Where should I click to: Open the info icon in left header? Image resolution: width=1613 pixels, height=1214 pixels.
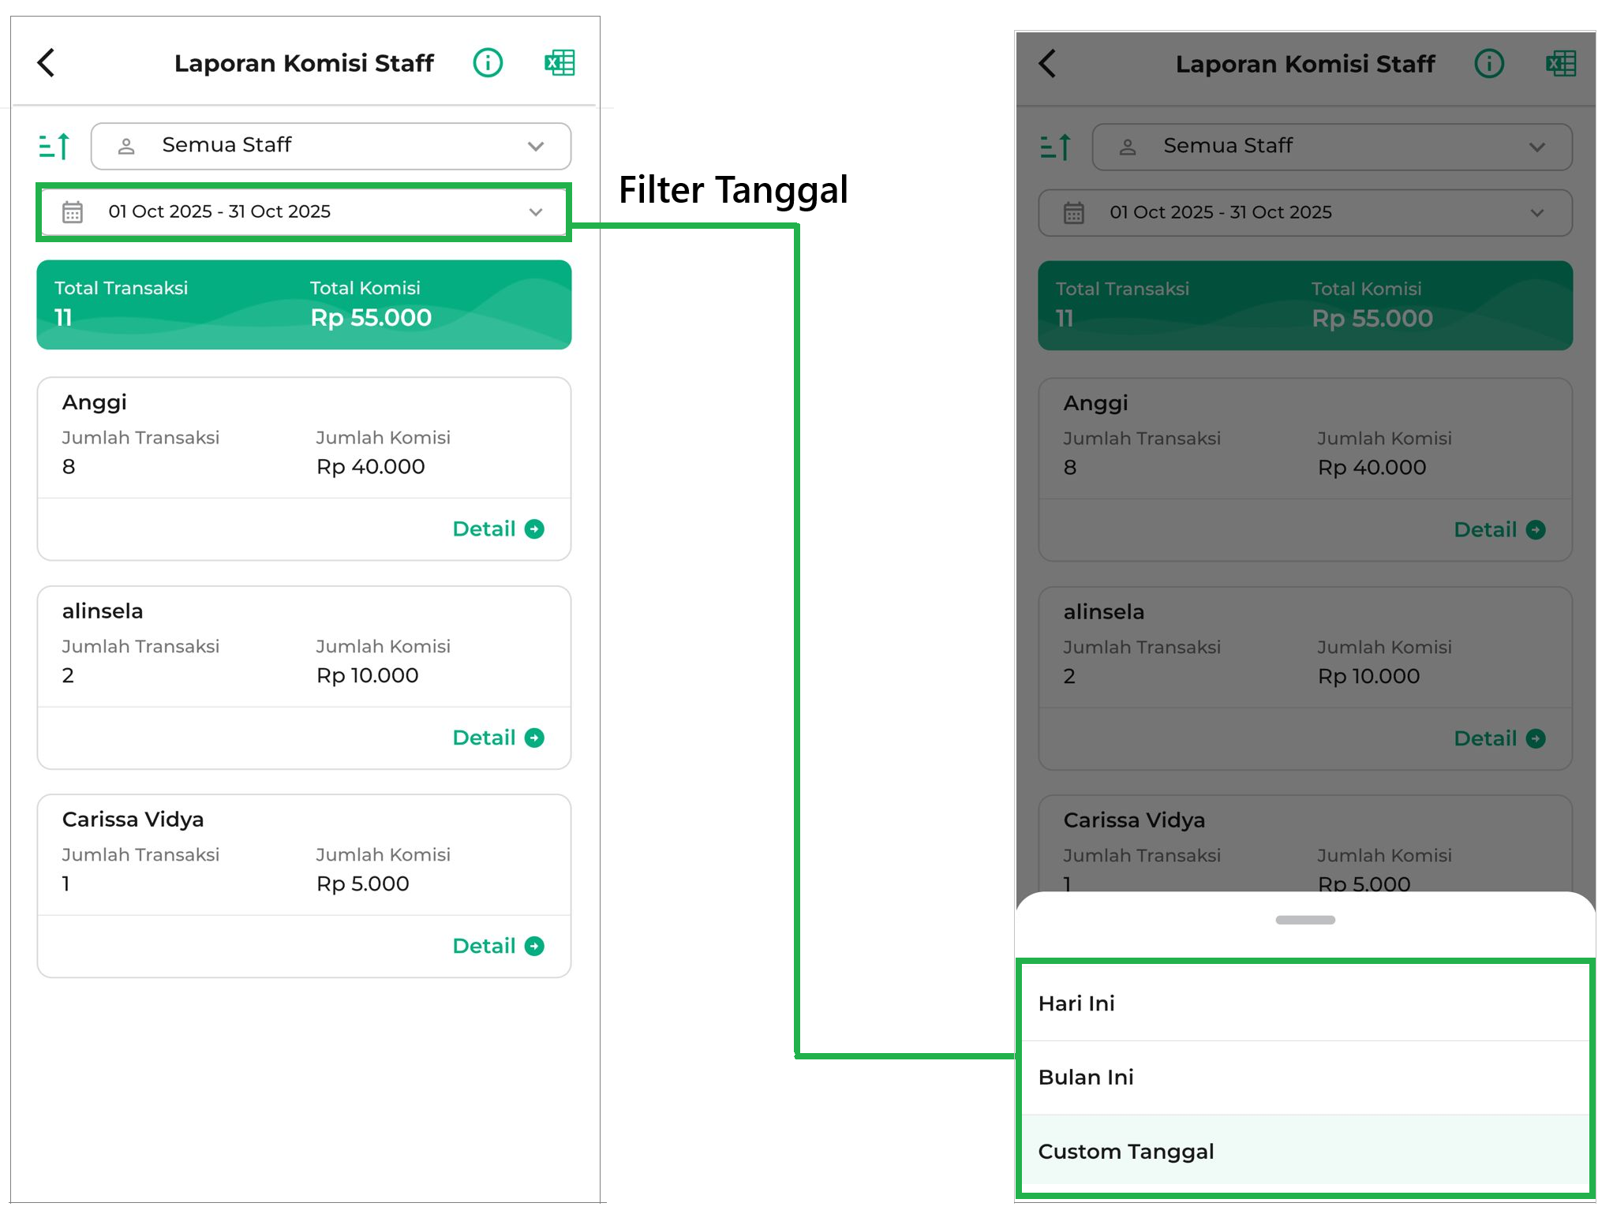488,63
